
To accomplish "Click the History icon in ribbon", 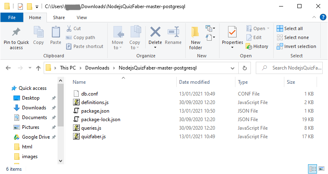I will pyautogui.click(x=257, y=46).
